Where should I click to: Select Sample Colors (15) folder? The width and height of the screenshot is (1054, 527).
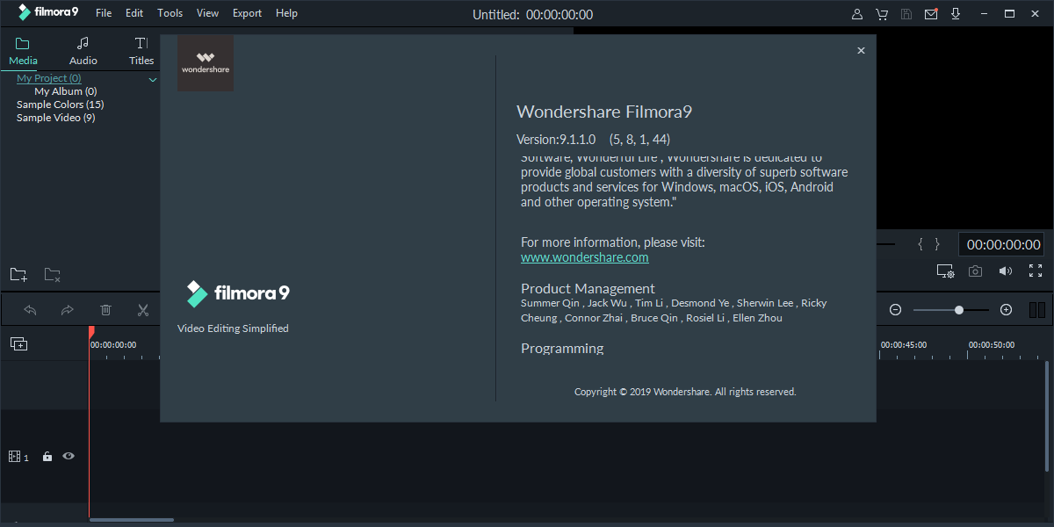(61, 105)
